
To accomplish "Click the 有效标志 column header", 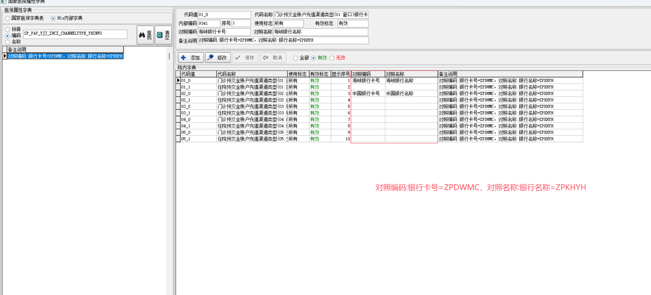I will (x=320, y=74).
